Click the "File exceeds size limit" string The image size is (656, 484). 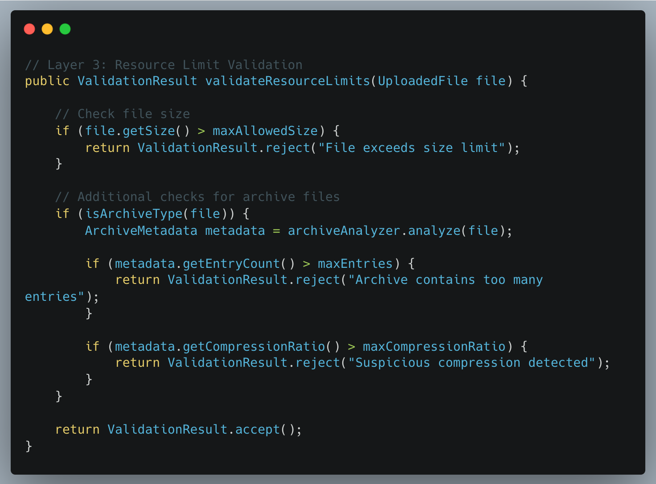point(412,148)
